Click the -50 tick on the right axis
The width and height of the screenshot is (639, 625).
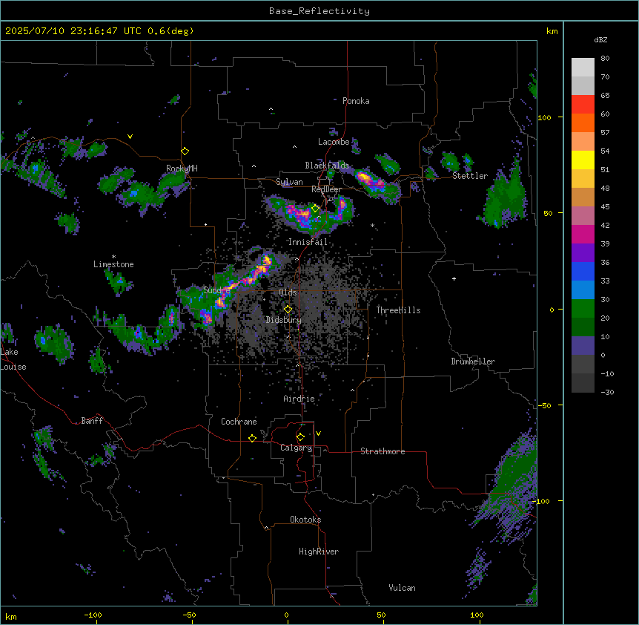click(x=544, y=405)
